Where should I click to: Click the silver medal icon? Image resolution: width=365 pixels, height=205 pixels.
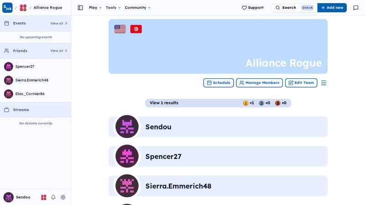coord(261,103)
